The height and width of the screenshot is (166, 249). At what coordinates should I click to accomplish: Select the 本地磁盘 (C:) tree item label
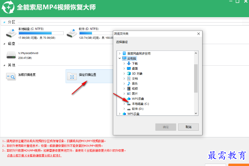(141, 104)
